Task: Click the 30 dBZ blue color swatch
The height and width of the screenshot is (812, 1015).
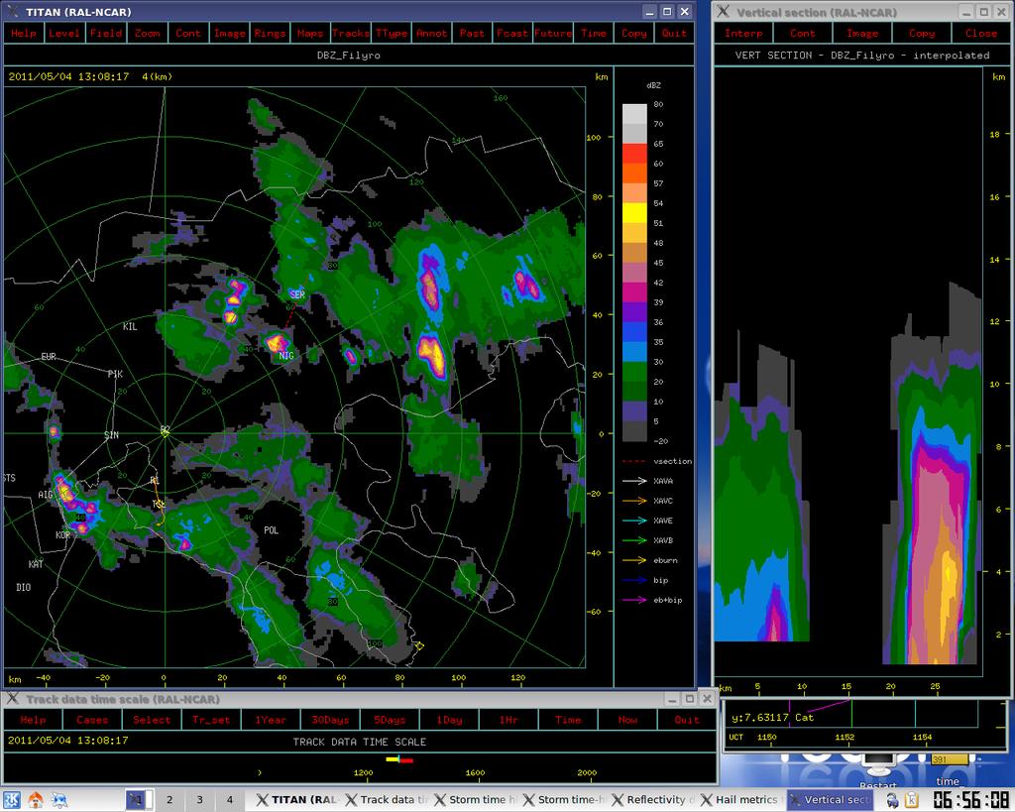Action: tap(634, 352)
